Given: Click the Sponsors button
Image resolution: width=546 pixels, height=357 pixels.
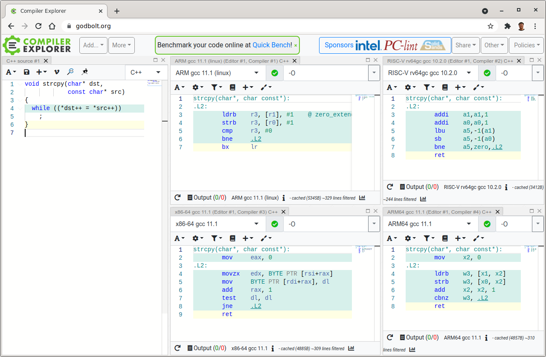Looking at the screenshot, I should (385, 45).
